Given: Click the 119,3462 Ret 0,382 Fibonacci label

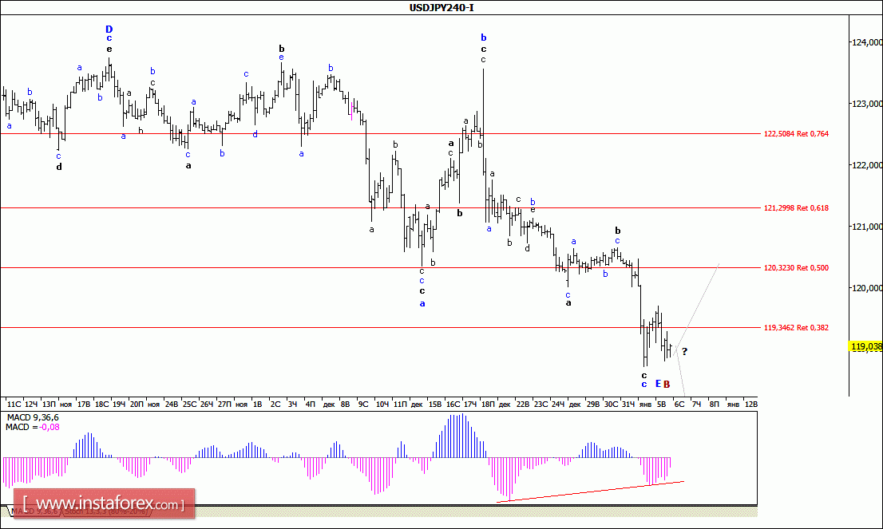Looking at the screenshot, I should point(796,327).
